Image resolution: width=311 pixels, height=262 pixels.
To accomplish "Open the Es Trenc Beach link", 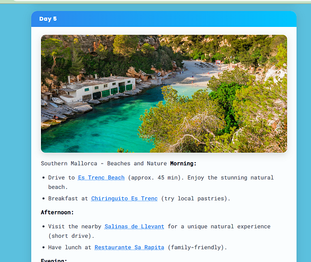I will 101,178.
